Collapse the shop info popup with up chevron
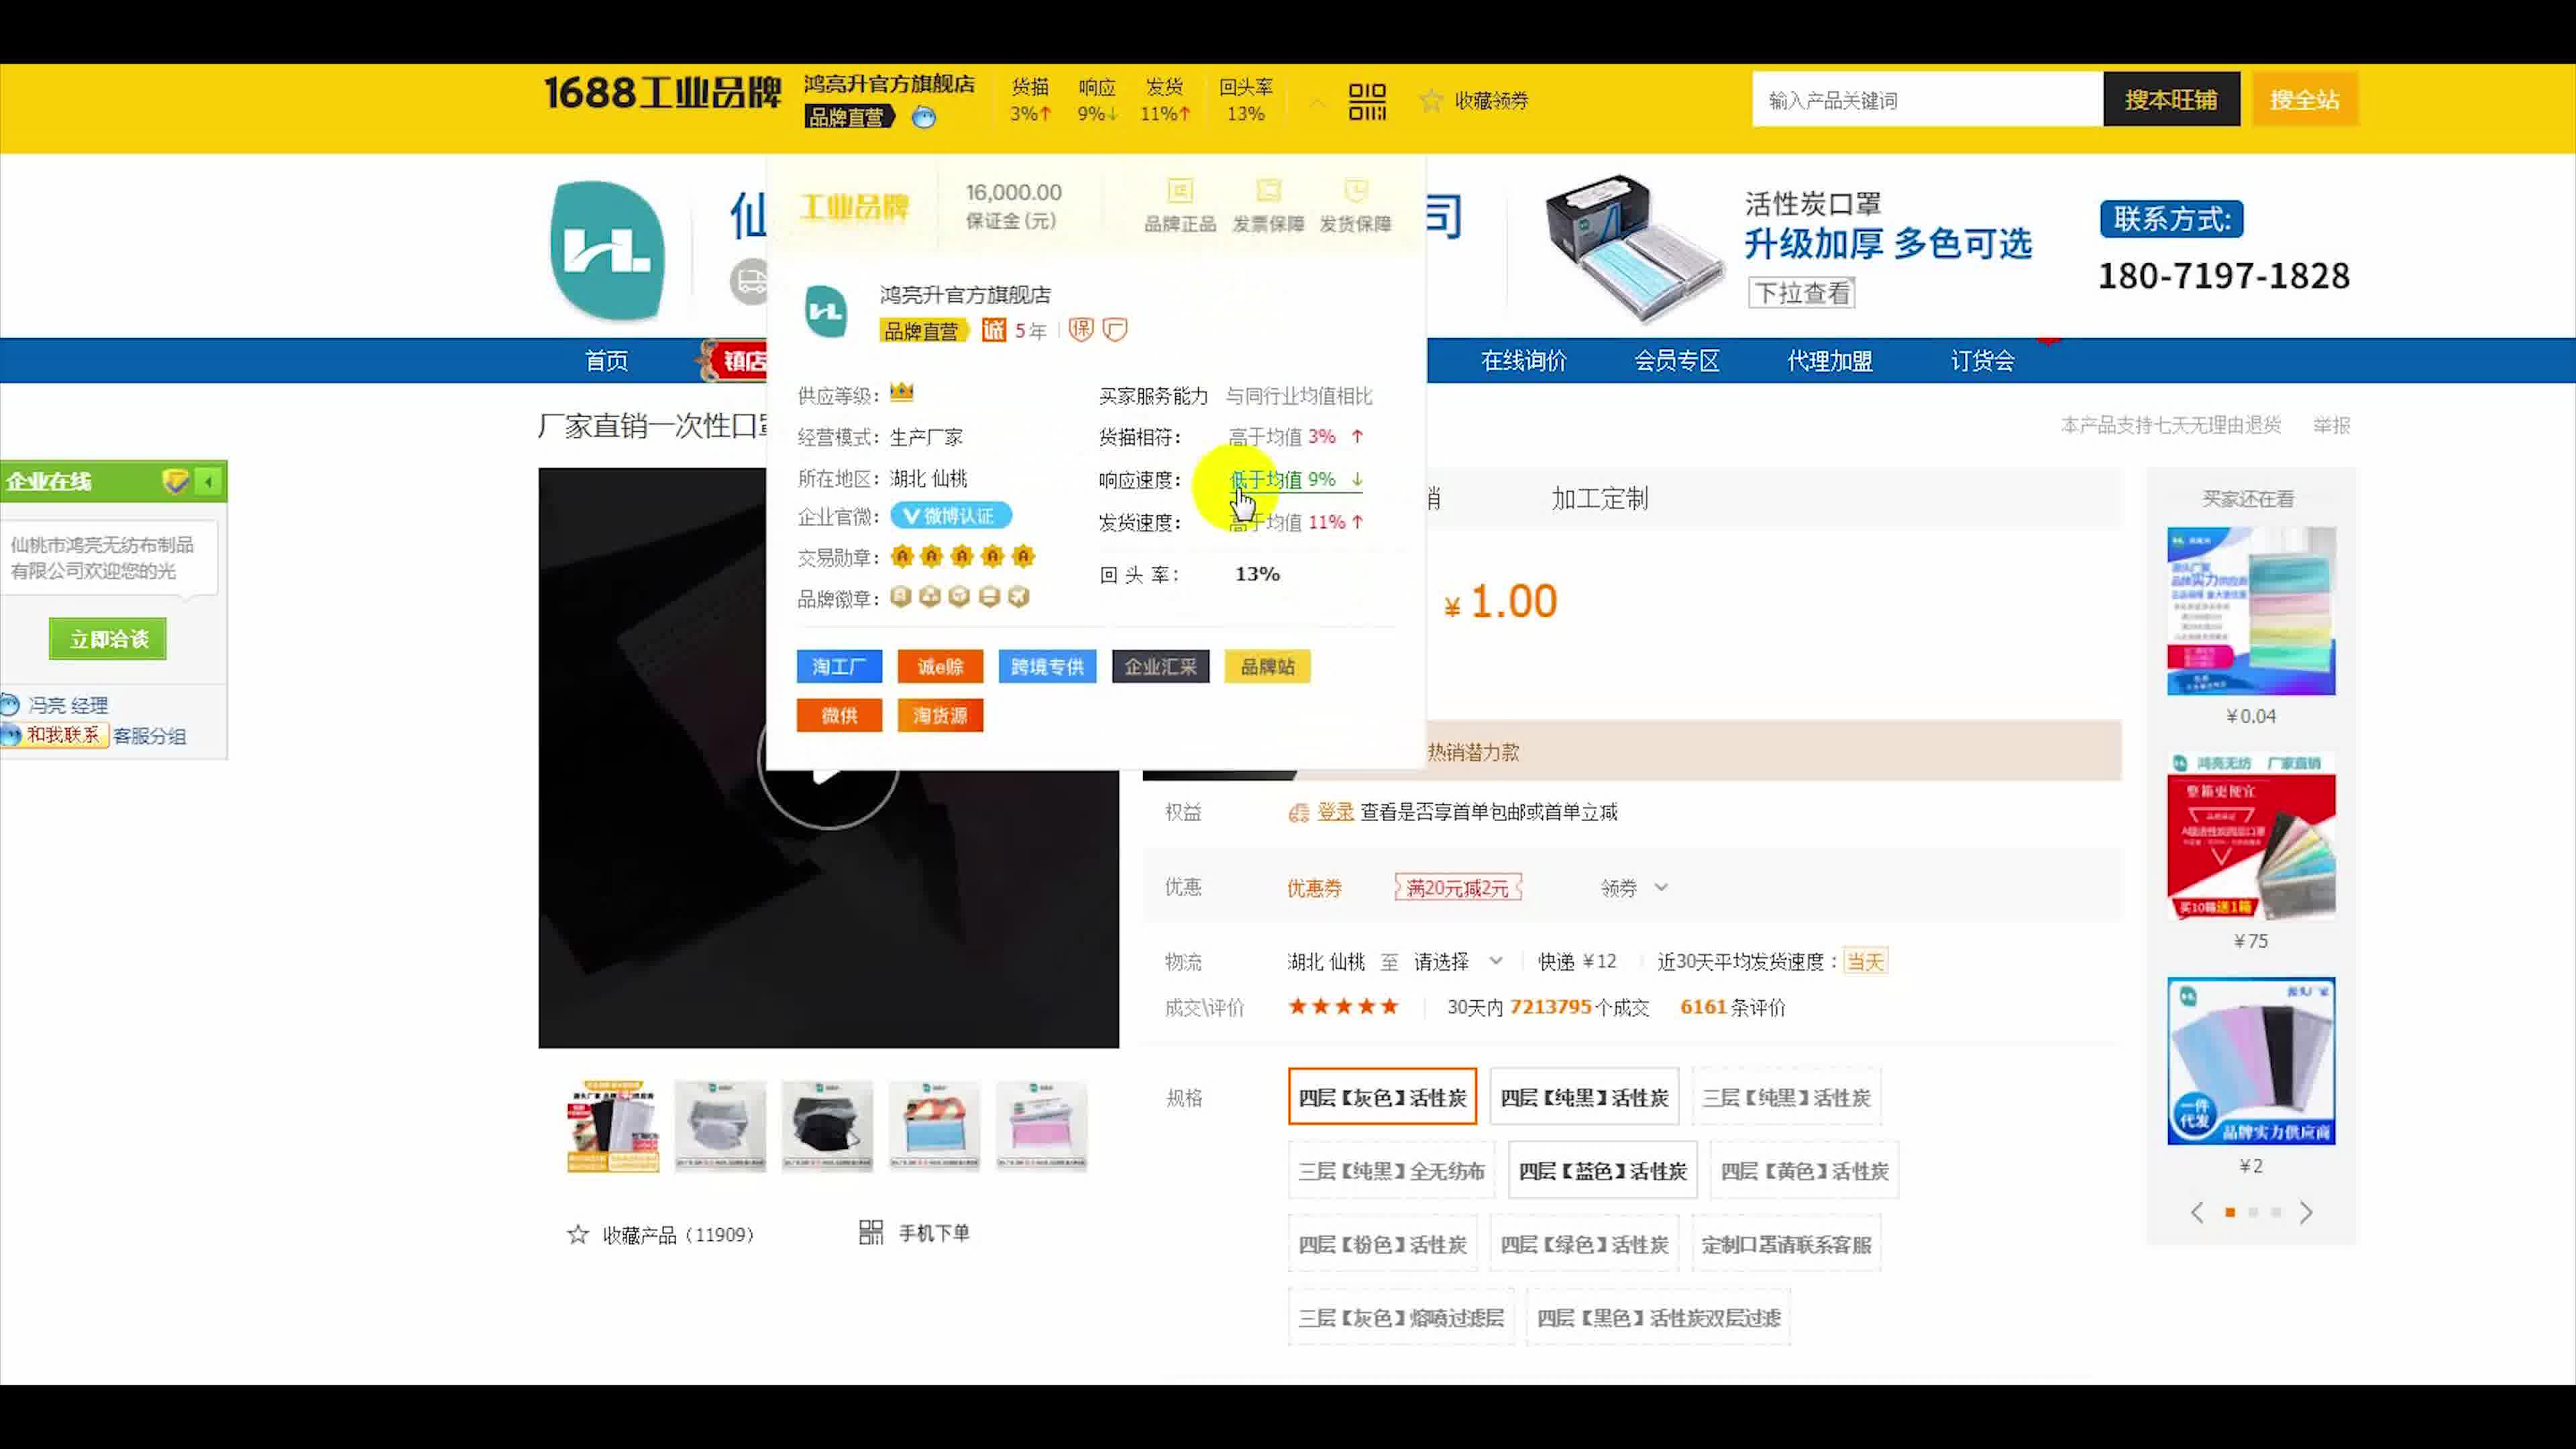 coord(1317,102)
